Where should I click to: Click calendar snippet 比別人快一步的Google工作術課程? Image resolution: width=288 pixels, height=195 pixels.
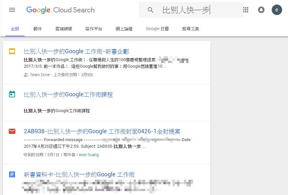click(x=57, y=111)
